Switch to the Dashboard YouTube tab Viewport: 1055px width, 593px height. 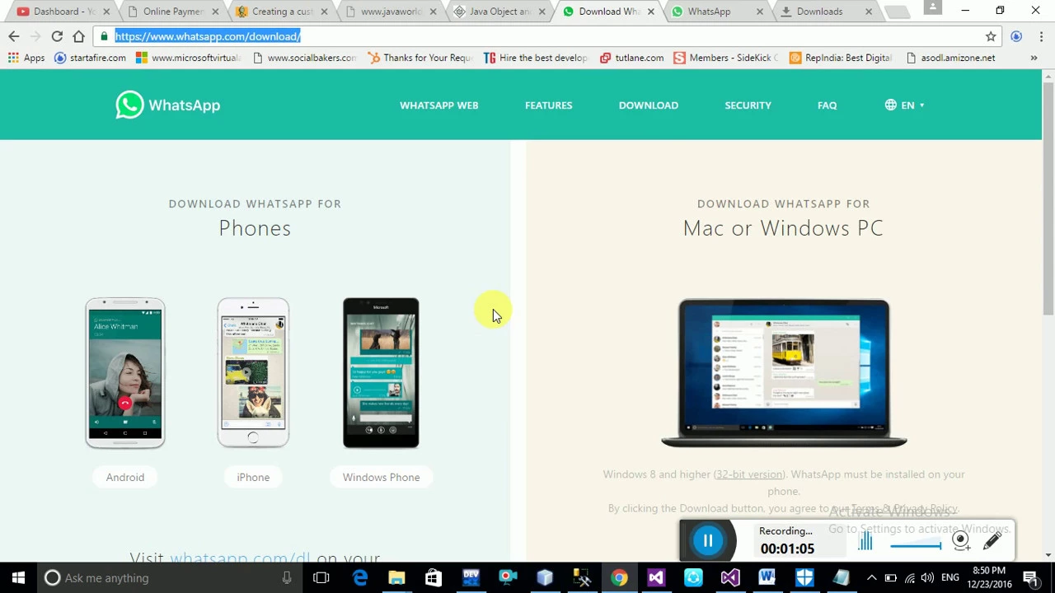(x=62, y=12)
